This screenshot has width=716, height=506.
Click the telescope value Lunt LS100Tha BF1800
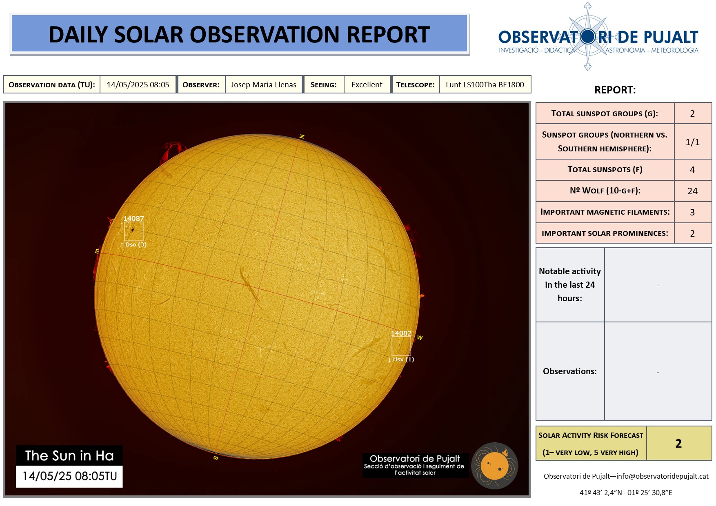pyautogui.click(x=485, y=84)
